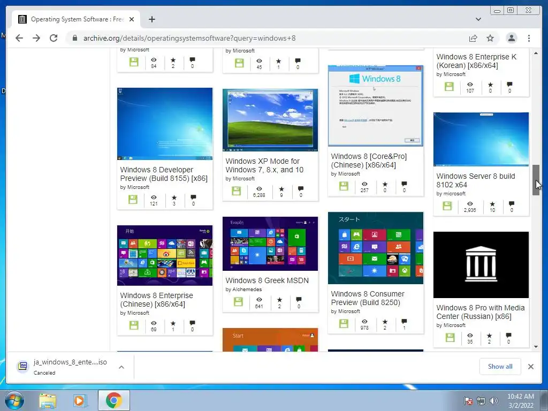Image resolution: width=548 pixels, height=411 pixels.
Task: Open 'Windows 8 Consumer Preview (Build 8250)' link
Action: click(368, 298)
